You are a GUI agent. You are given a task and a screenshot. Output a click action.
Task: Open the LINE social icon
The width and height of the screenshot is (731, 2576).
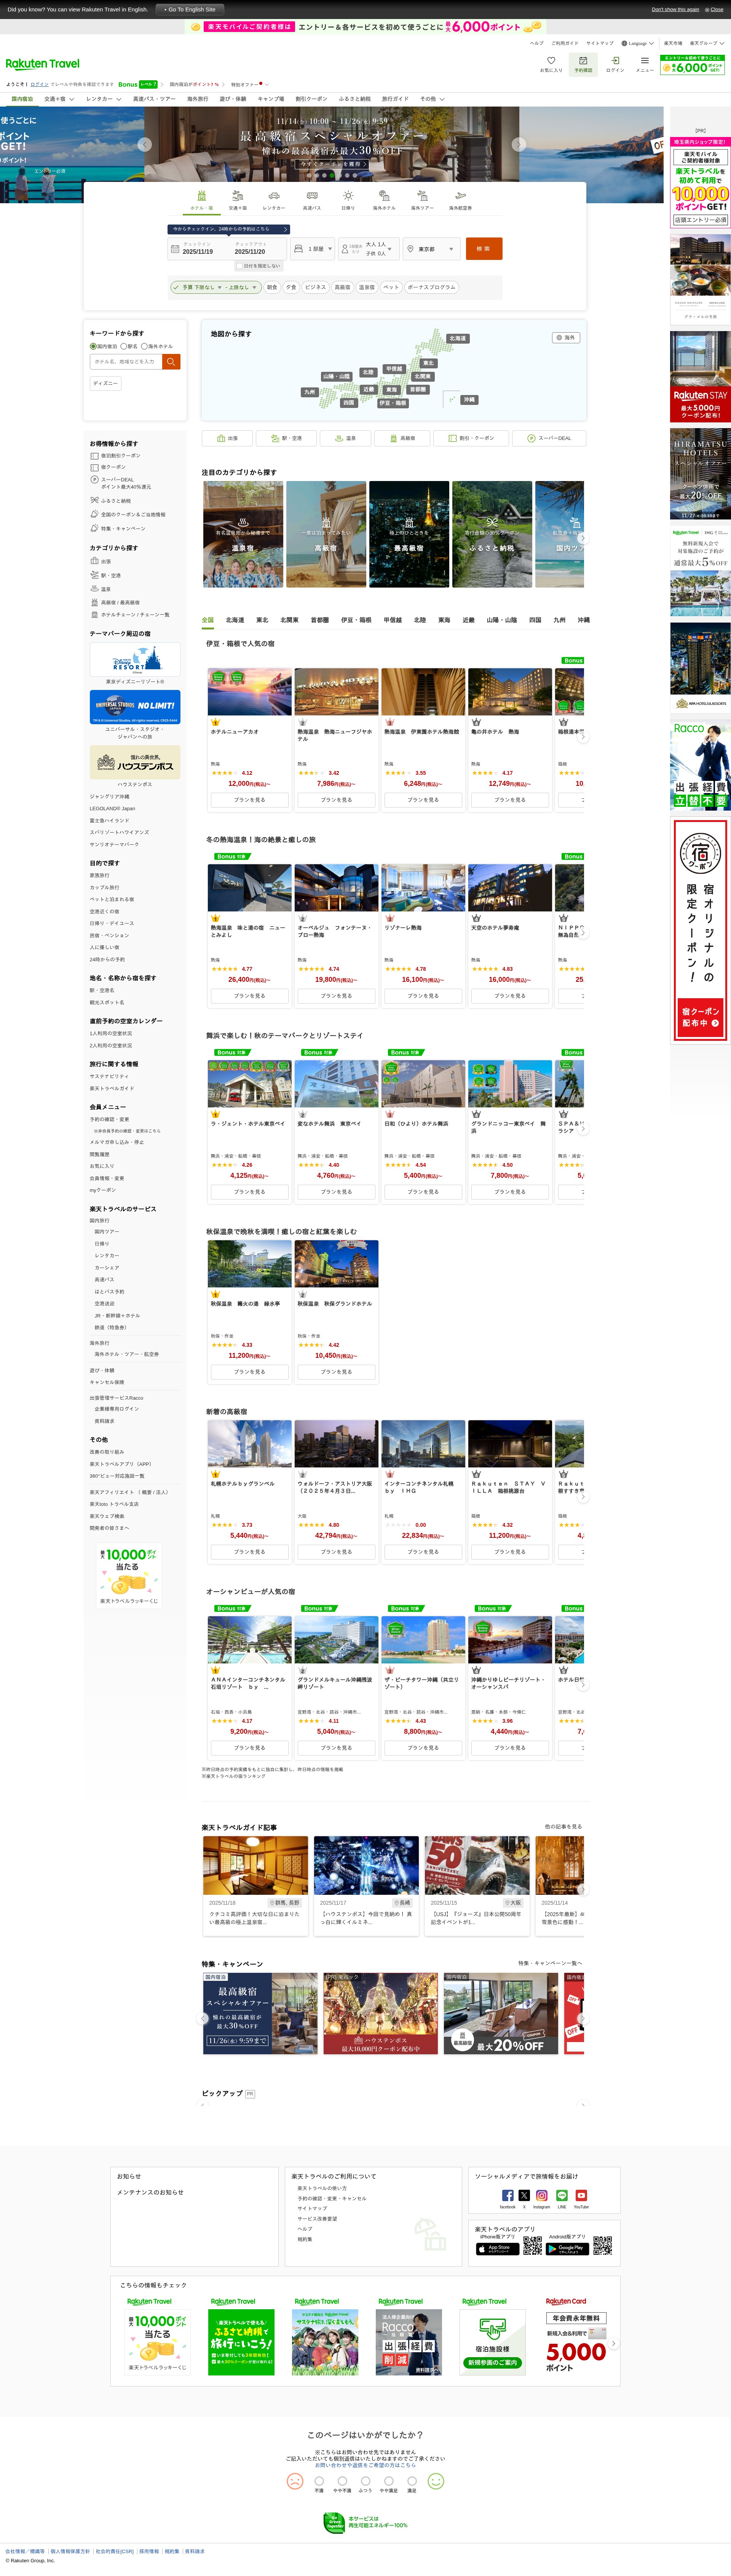[x=562, y=2196]
